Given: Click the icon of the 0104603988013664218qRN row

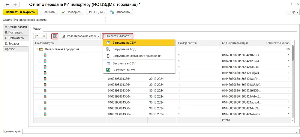Looking at the screenshot, I should 45,79.
